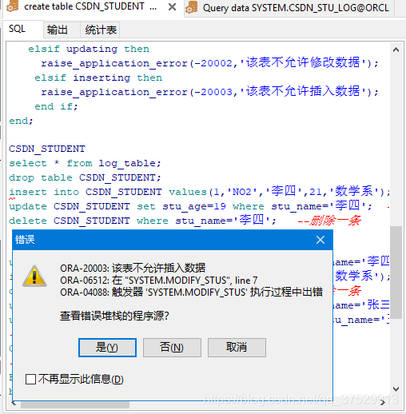Switch to Query data SYSTEM.CSDN_STU_LOG@ORCL tab
Viewport: 406px width, 414px height.
296,8
